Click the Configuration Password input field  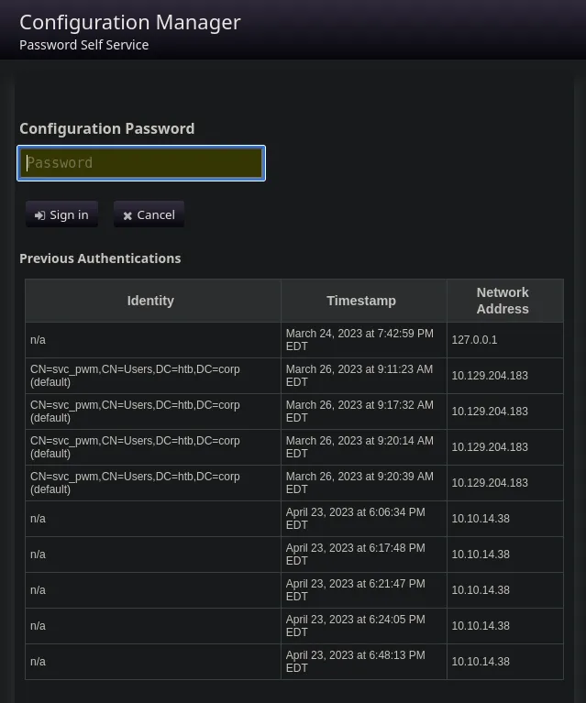141,163
